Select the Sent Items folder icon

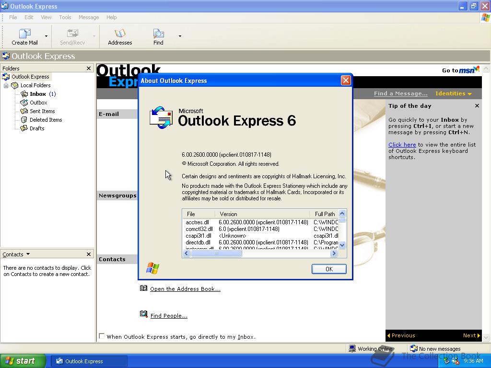[x=24, y=111]
